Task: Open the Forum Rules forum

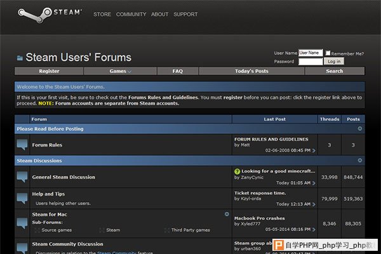Action: (x=47, y=145)
